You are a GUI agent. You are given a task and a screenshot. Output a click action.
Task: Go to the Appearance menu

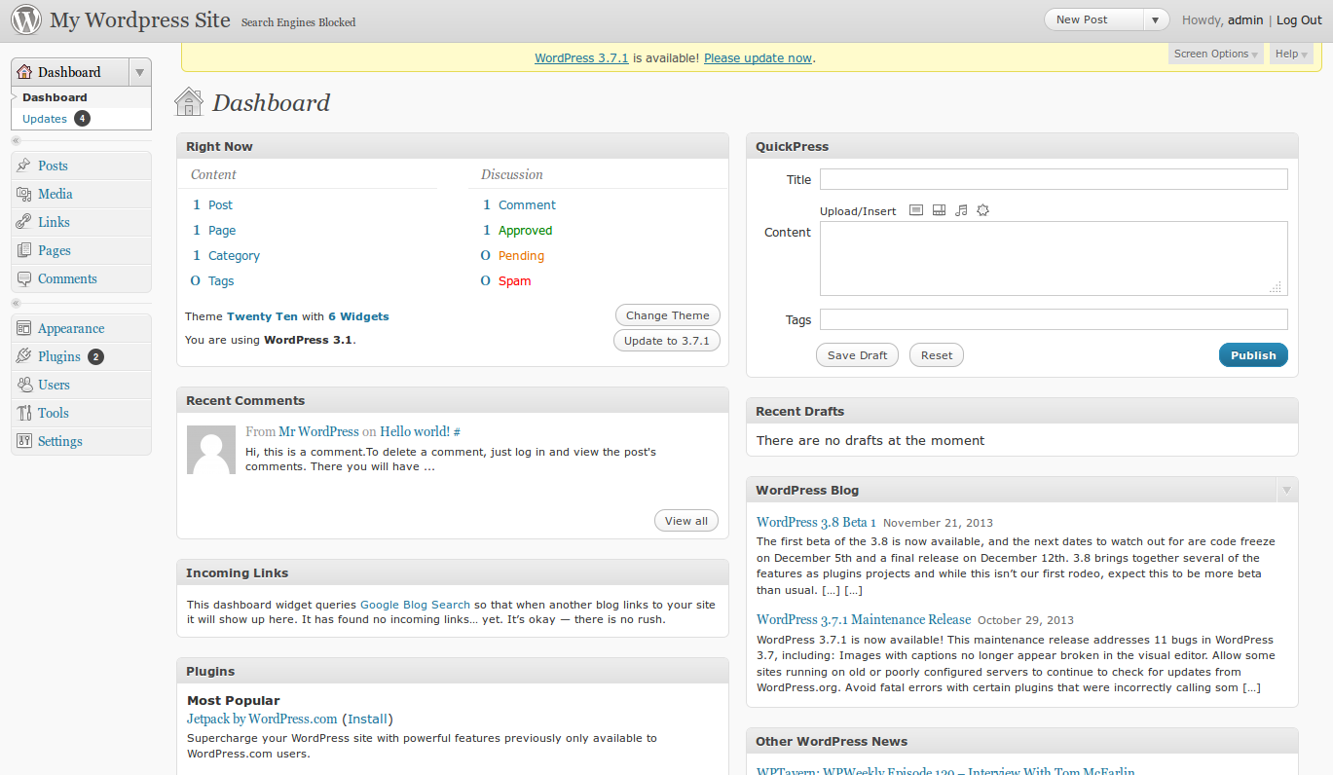[x=71, y=328]
